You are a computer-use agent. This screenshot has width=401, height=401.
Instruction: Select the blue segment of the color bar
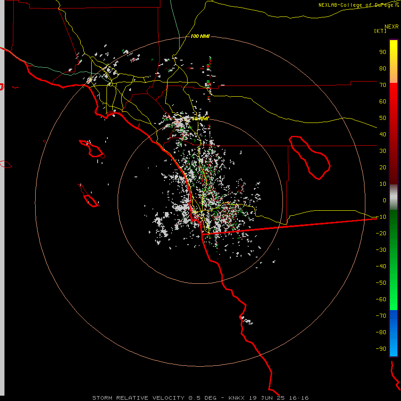click(393, 333)
